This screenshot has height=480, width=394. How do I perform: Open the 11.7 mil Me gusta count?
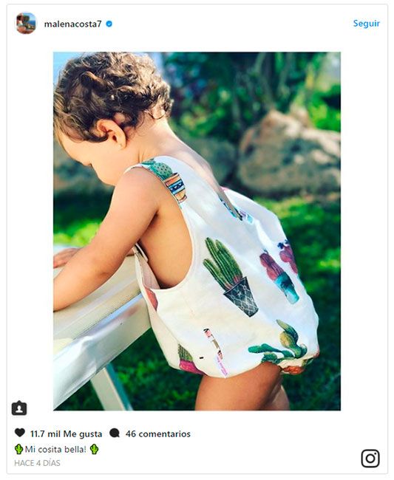[x=66, y=433]
